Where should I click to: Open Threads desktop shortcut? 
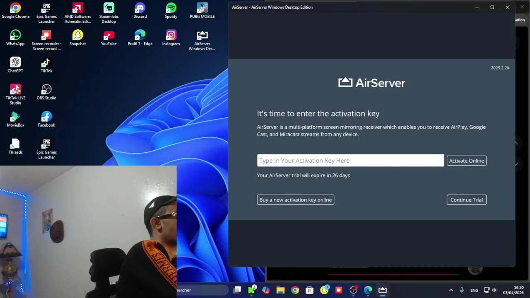point(15,147)
